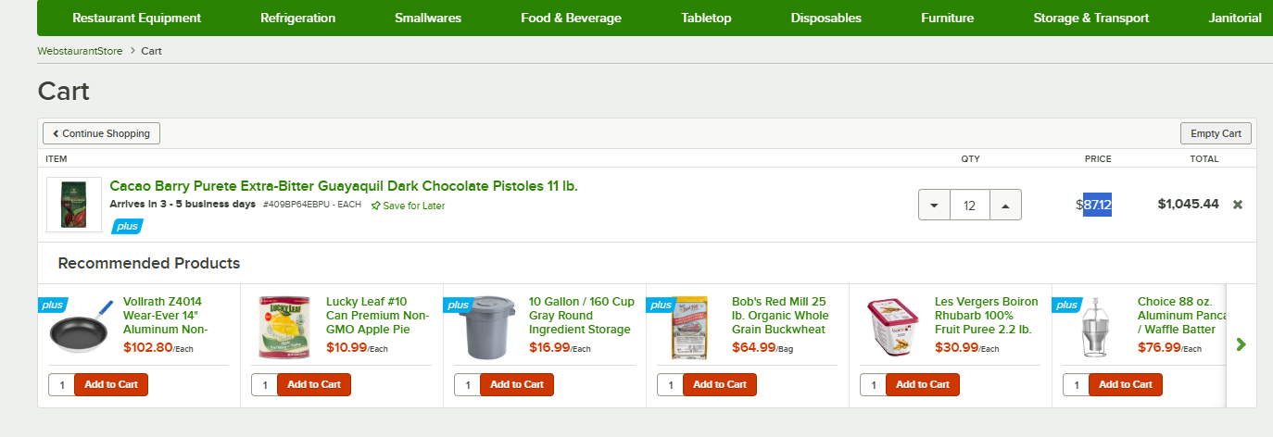Click the cart quantity field showing 12
Image resolution: width=1273 pixels, height=437 pixels.
pyautogui.click(x=970, y=205)
